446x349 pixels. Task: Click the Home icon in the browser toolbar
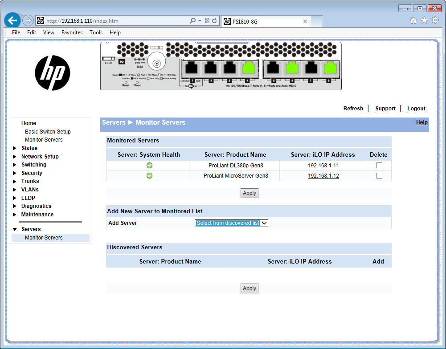click(413, 20)
